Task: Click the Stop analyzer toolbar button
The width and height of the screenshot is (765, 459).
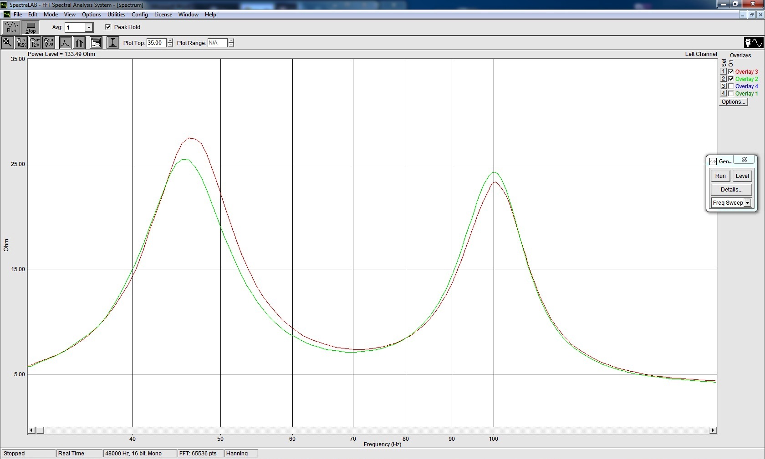Action: pyautogui.click(x=31, y=27)
